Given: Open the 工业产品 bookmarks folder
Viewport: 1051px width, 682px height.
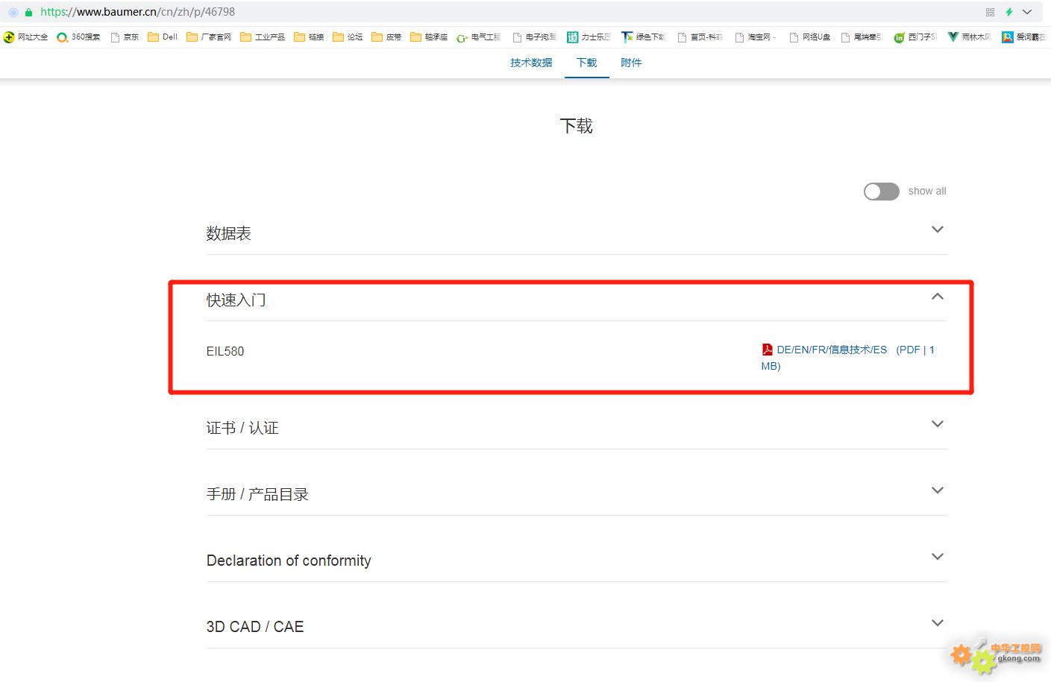Looking at the screenshot, I should tap(263, 37).
